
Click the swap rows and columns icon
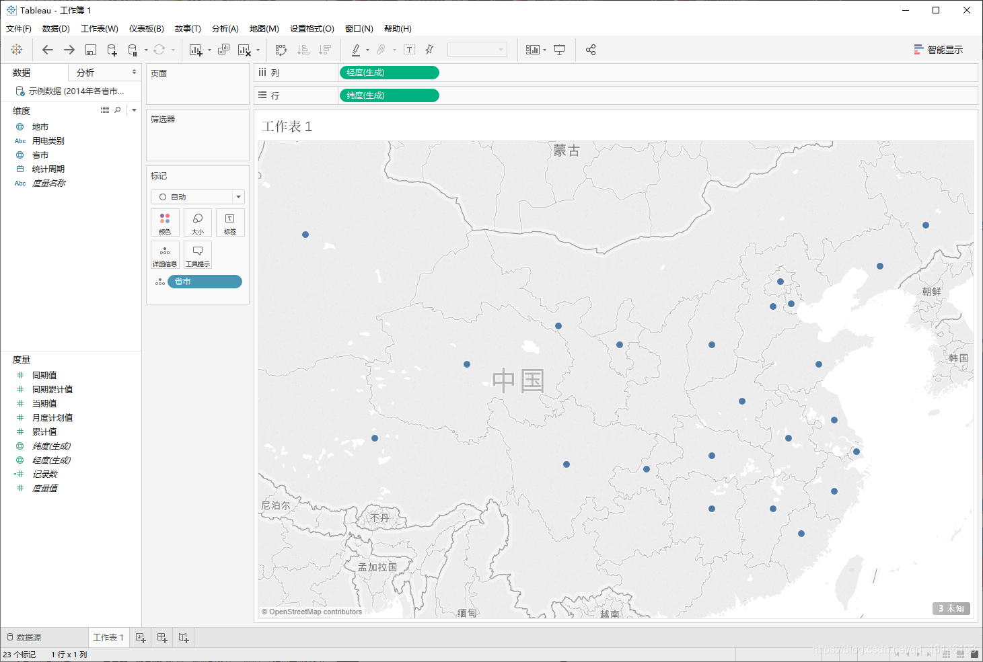point(281,50)
